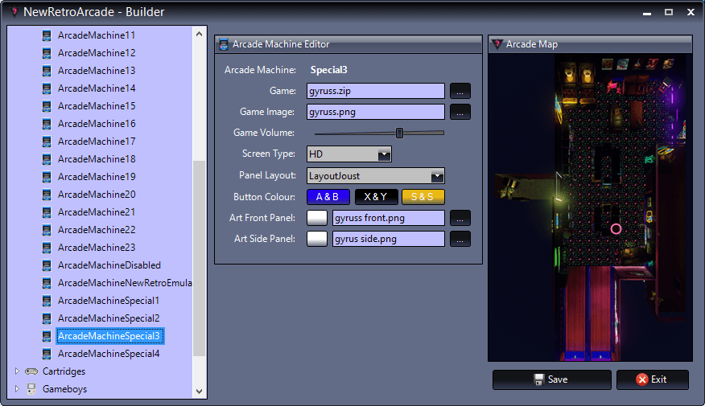Select ArcadeMachineSpecial4 in the tree
The width and height of the screenshot is (705, 406).
pos(109,354)
